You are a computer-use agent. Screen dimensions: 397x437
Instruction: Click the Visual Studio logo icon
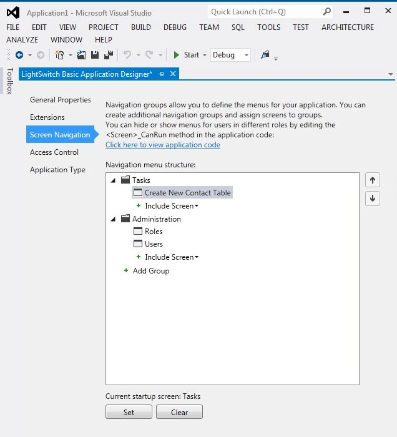[x=13, y=12]
